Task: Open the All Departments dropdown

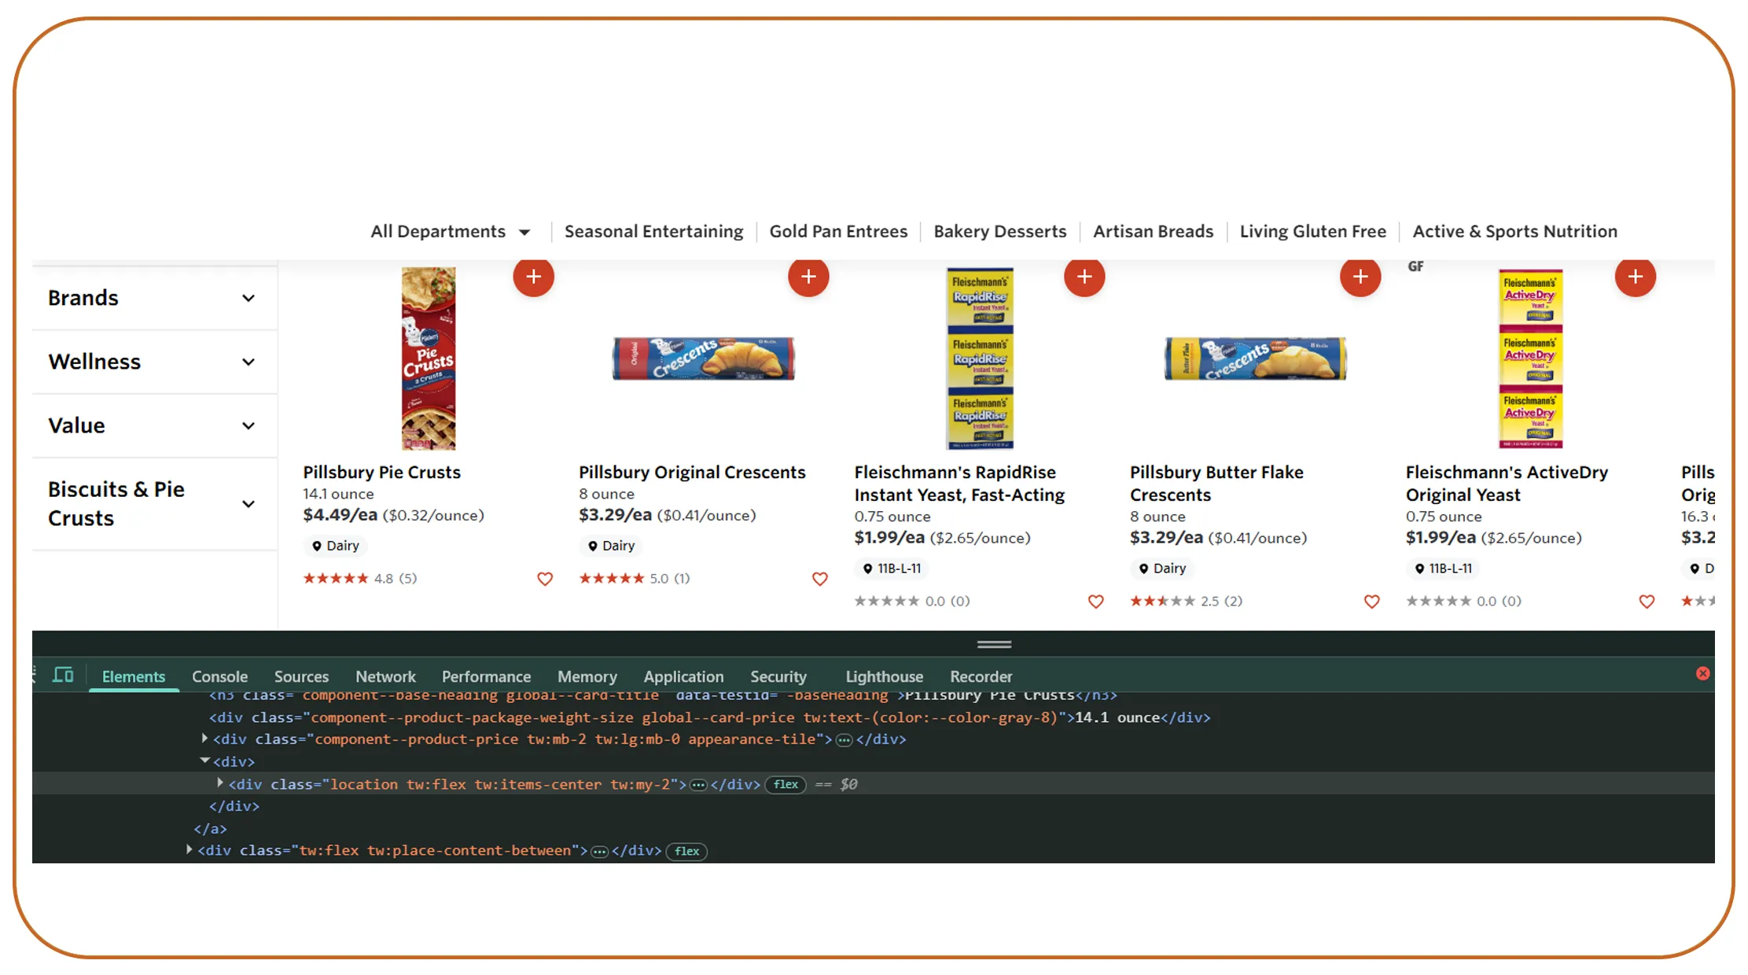Action: [x=451, y=232]
